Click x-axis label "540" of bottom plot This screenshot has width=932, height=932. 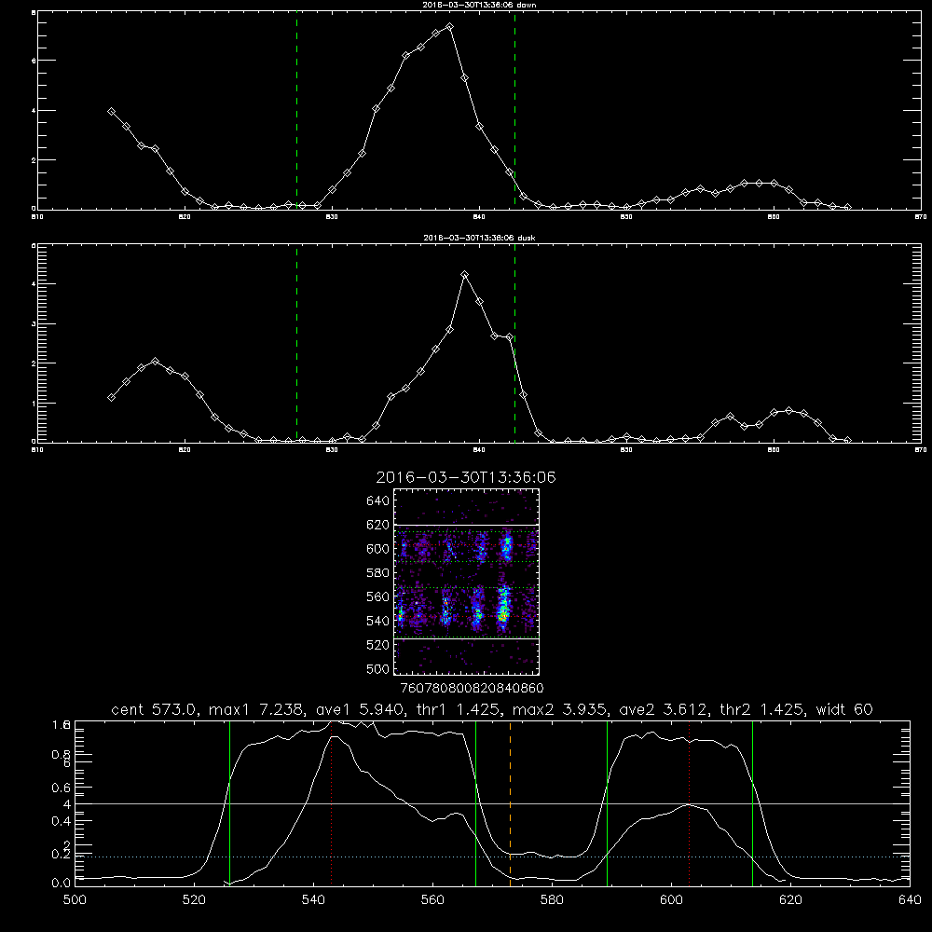(313, 900)
